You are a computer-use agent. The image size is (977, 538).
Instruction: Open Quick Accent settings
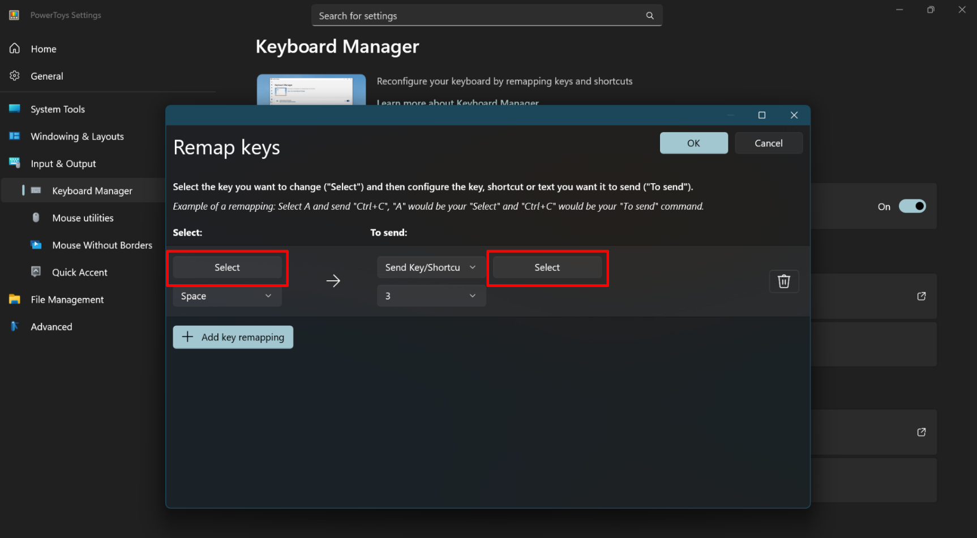pyautogui.click(x=79, y=272)
